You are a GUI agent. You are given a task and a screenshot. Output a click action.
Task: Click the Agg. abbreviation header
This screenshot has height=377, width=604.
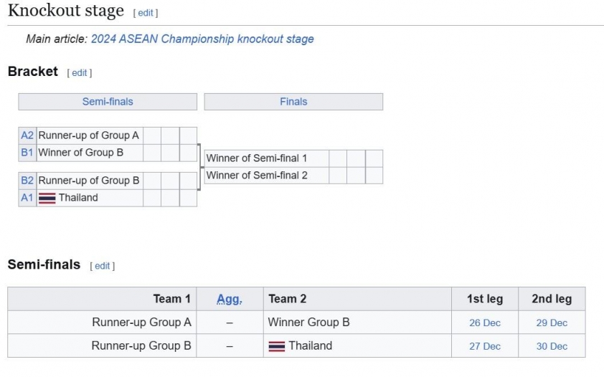[230, 299]
